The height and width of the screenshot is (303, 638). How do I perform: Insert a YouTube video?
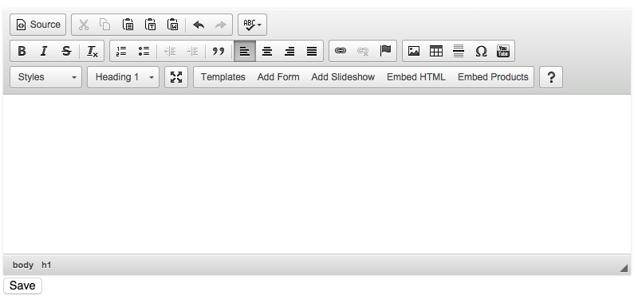click(503, 51)
